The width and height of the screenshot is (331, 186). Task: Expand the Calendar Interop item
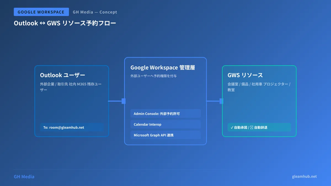pos(165,124)
